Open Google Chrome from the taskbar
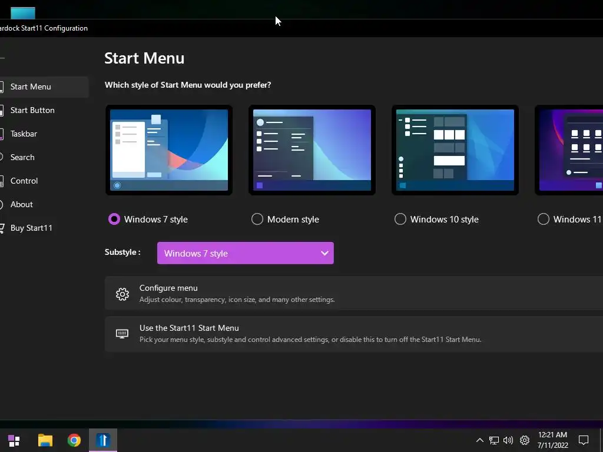603x452 pixels. coord(74,440)
